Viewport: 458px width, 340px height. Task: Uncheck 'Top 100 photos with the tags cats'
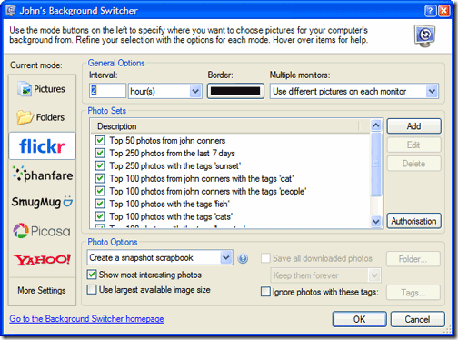pos(100,216)
